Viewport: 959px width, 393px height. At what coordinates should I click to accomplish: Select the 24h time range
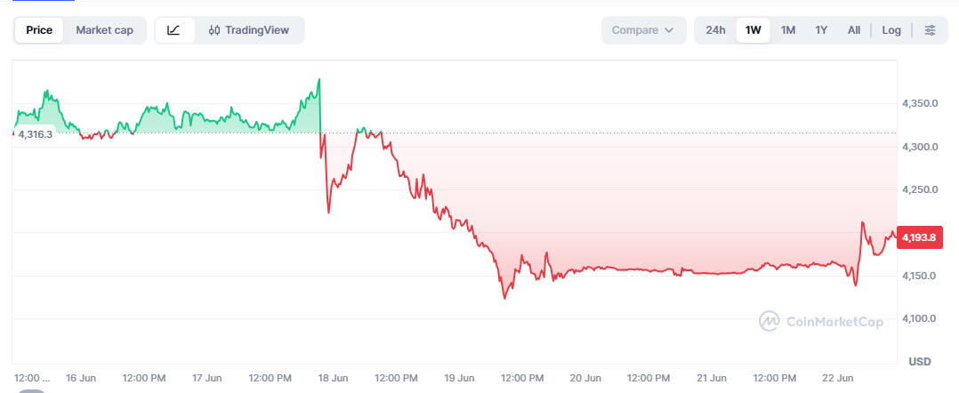(x=715, y=30)
